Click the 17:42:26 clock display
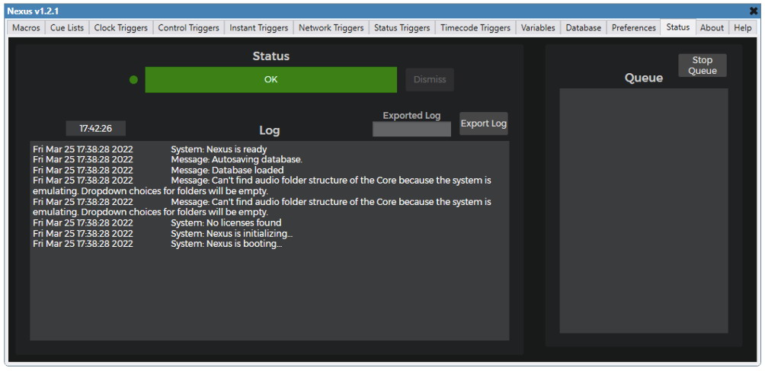 [96, 128]
